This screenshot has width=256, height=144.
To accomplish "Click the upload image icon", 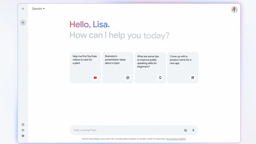I will point(185,130).
